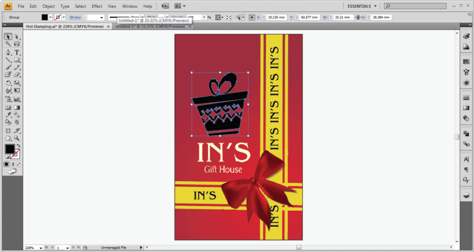Open Adobe Bridge via Br icon

[165, 6]
